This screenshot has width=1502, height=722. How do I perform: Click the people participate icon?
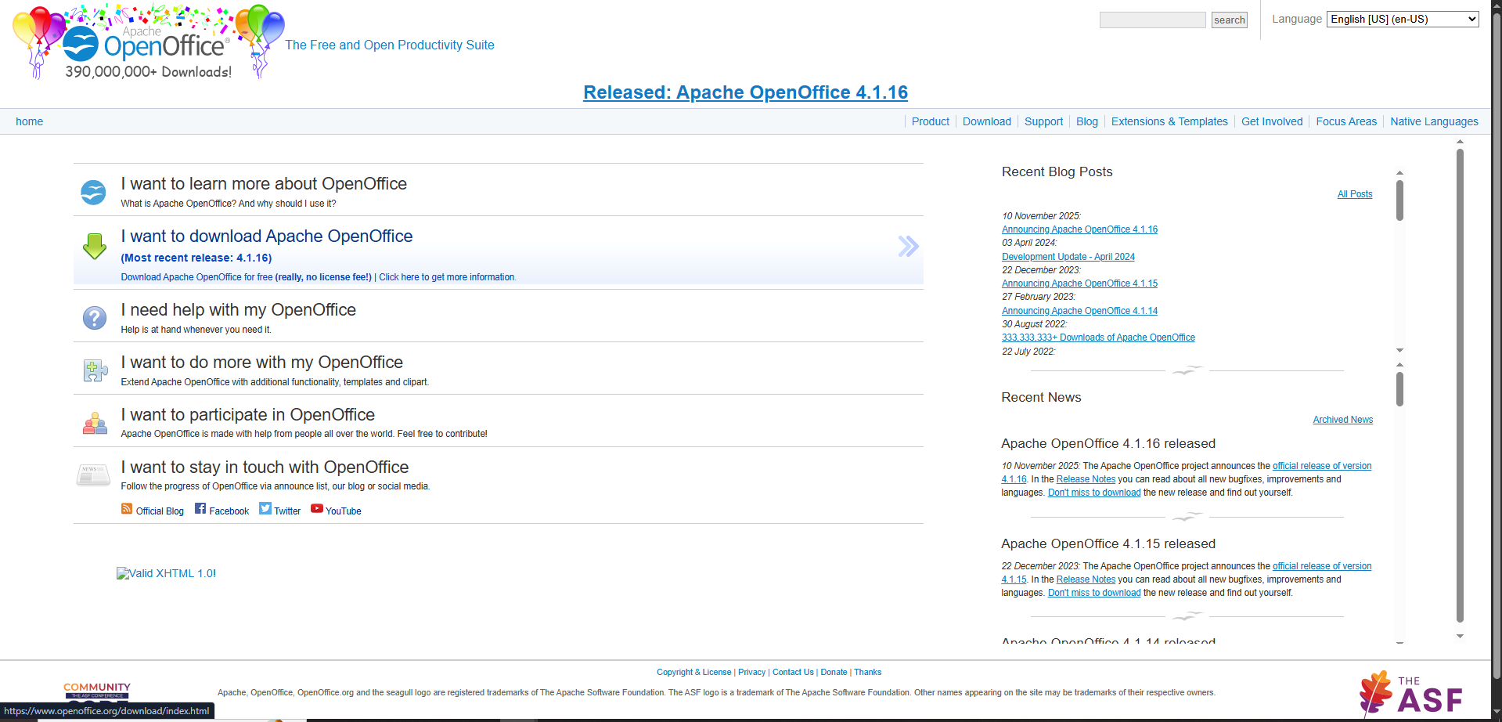click(x=95, y=423)
